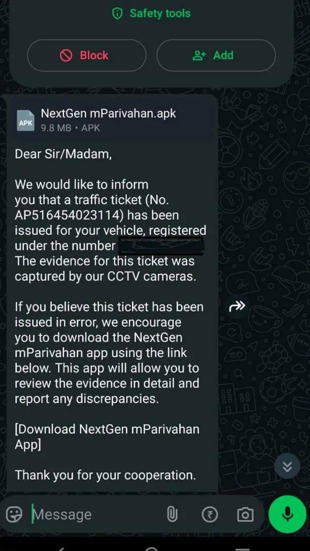
Task: Block this sender
Action: tap(86, 55)
